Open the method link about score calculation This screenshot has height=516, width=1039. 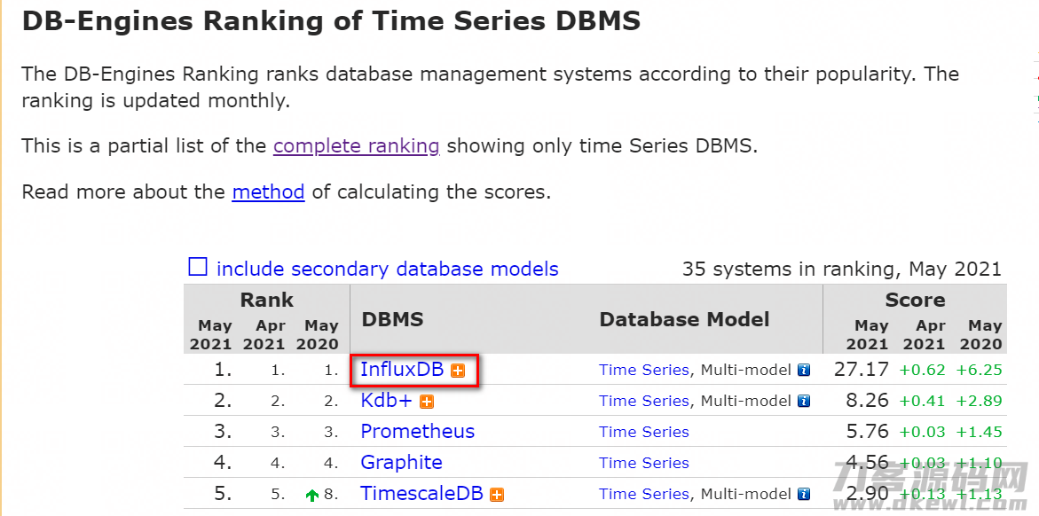pos(268,192)
